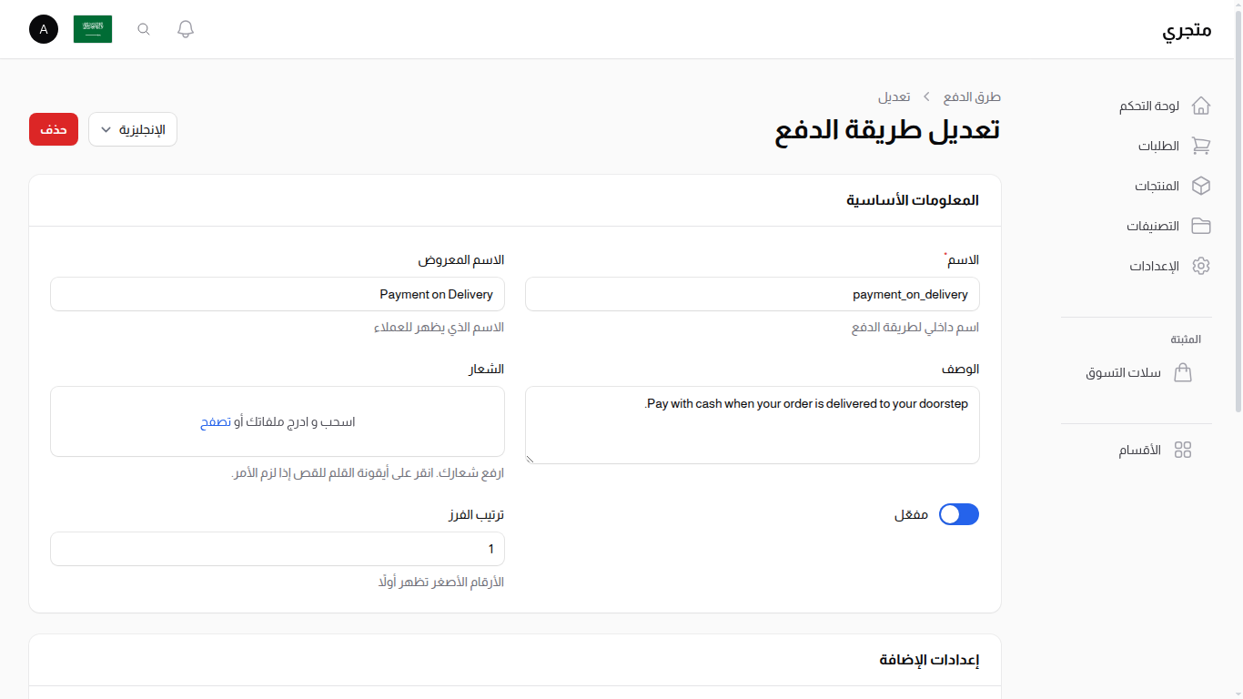Open the search icon in the top bar

point(143,28)
